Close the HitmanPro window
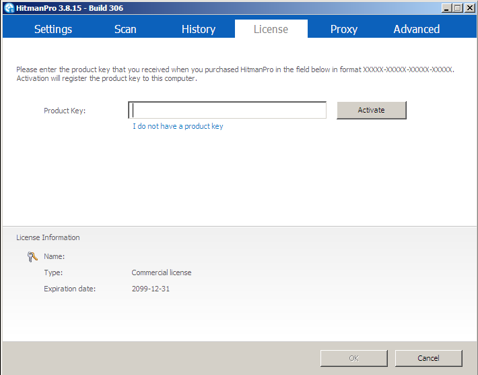Image resolution: width=478 pixels, height=375 pixels. coord(470,8)
